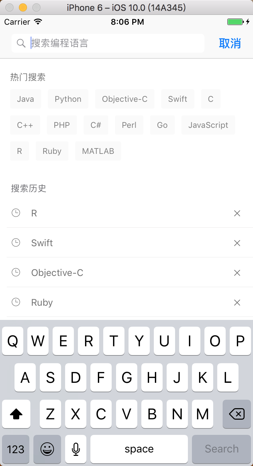Tap the keyboard backspace key
253x466 pixels.
point(237,414)
